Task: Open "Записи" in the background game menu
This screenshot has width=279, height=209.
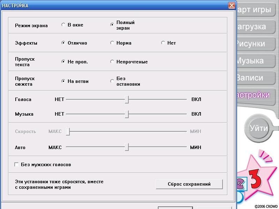Action: point(256,78)
